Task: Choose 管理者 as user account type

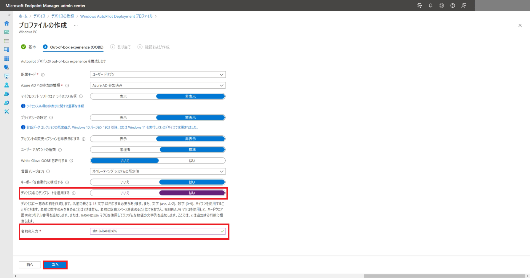Action: pos(125,150)
